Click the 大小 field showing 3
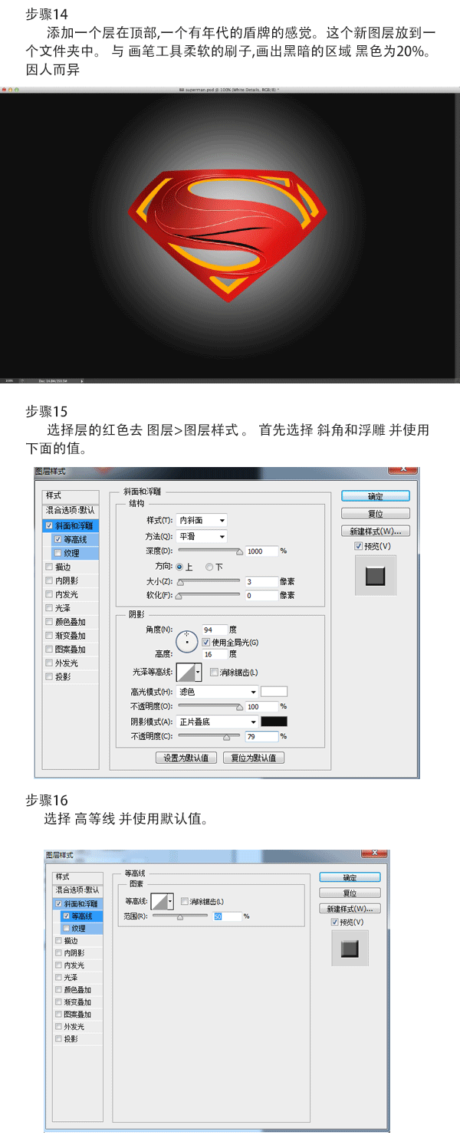460x1148 pixels. pyautogui.click(x=262, y=582)
